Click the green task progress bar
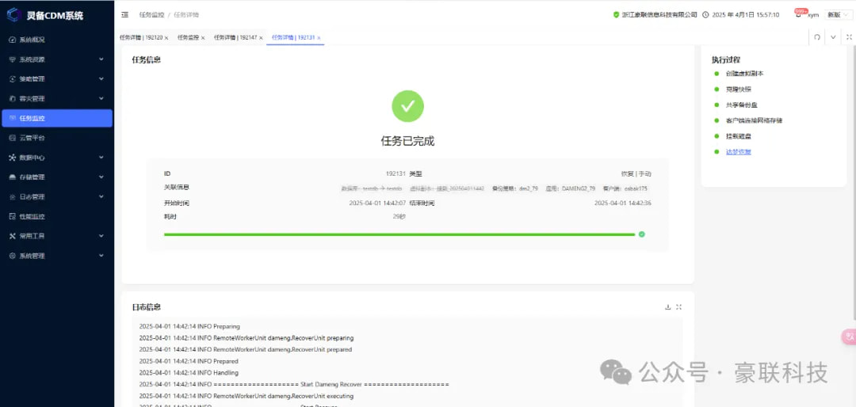The image size is (856, 407). pyautogui.click(x=399, y=234)
